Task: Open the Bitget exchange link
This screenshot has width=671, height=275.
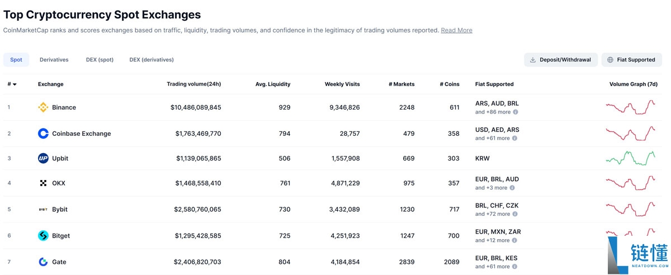Action: click(61, 236)
